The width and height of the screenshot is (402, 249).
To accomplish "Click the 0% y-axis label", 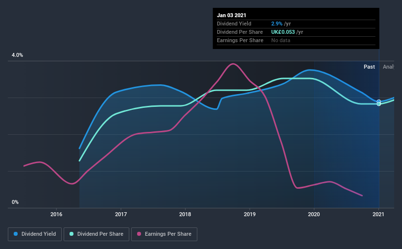I will [15, 202].
